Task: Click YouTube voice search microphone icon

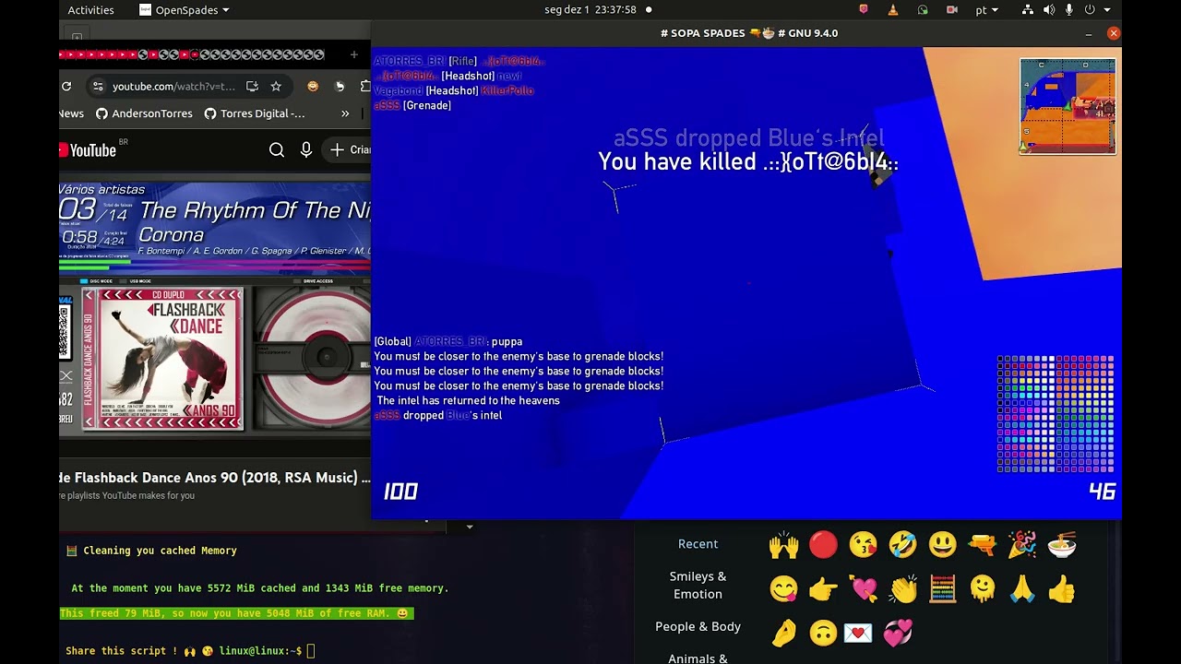Action: click(306, 149)
